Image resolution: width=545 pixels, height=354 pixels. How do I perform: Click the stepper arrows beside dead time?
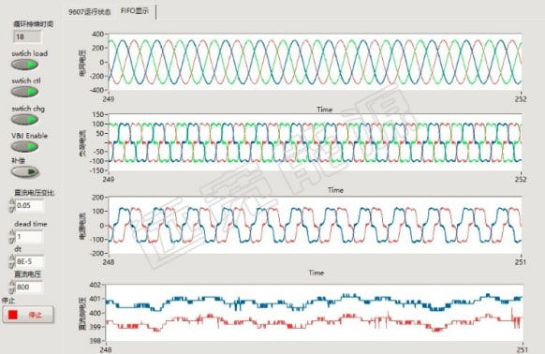(x=12, y=237)
